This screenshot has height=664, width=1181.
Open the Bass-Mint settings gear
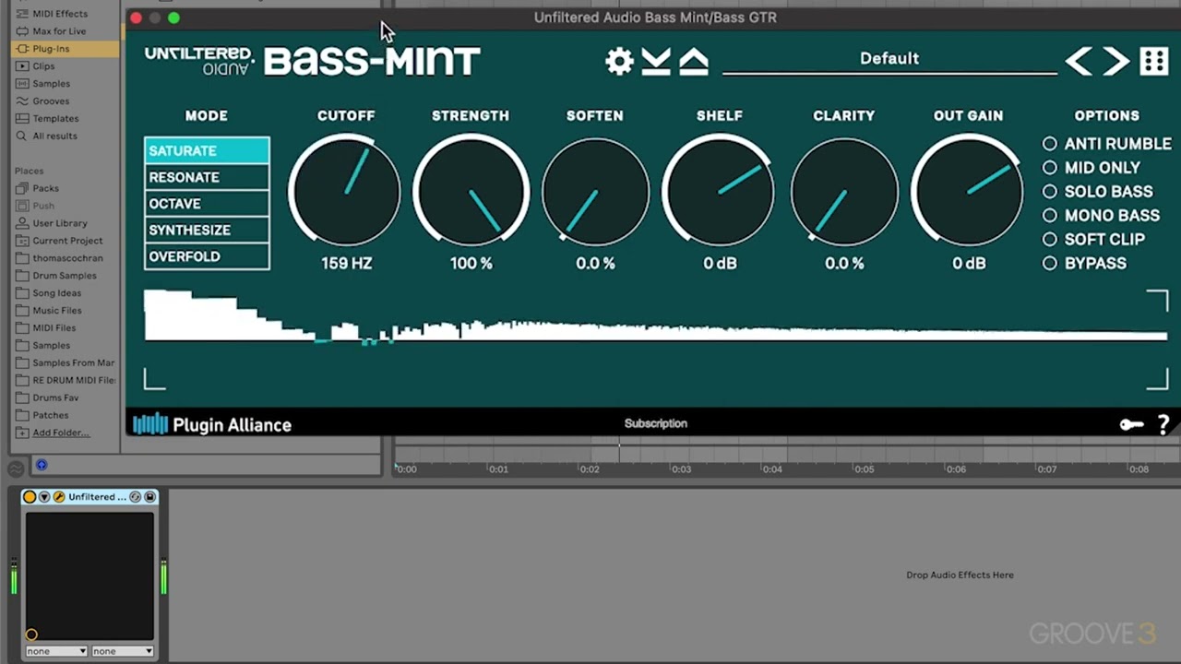[x=619, y=61]
